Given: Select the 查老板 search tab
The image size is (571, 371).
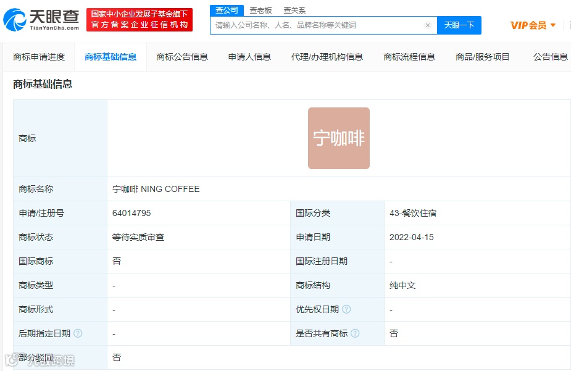Looking at the screenshot, I should pyautogui.click(x=260, y=10).
